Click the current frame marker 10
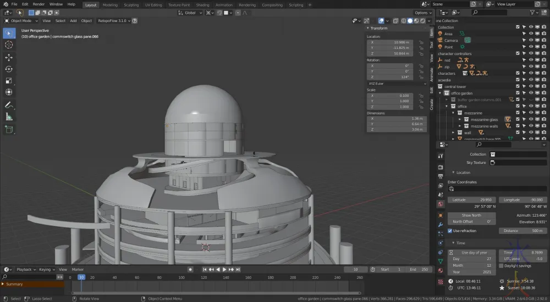 coord(81,277)
